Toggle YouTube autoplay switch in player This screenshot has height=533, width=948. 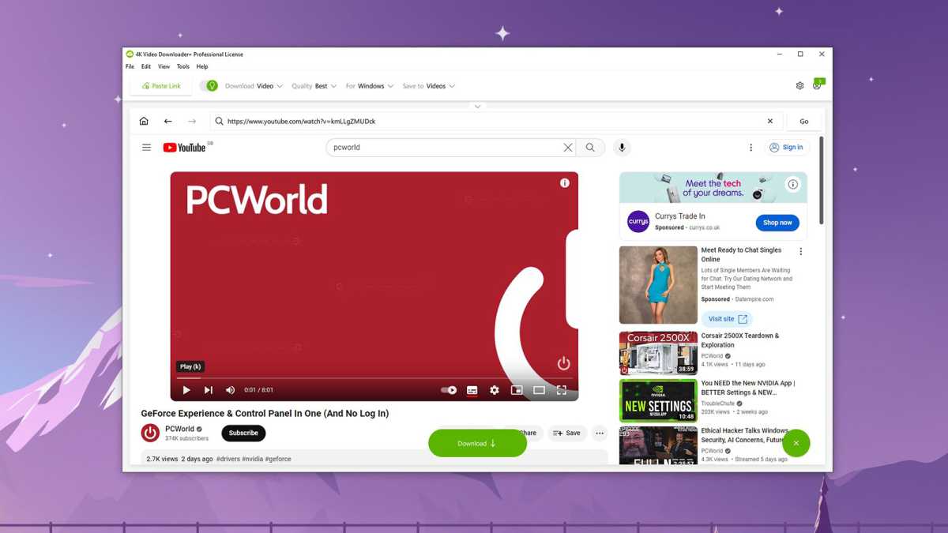pyautogui.click(x=449, y=390)
